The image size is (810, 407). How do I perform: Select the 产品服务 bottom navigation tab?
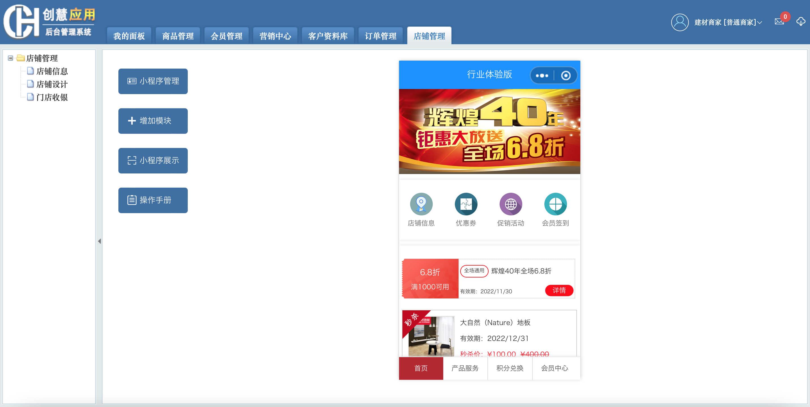click(465, 368)
